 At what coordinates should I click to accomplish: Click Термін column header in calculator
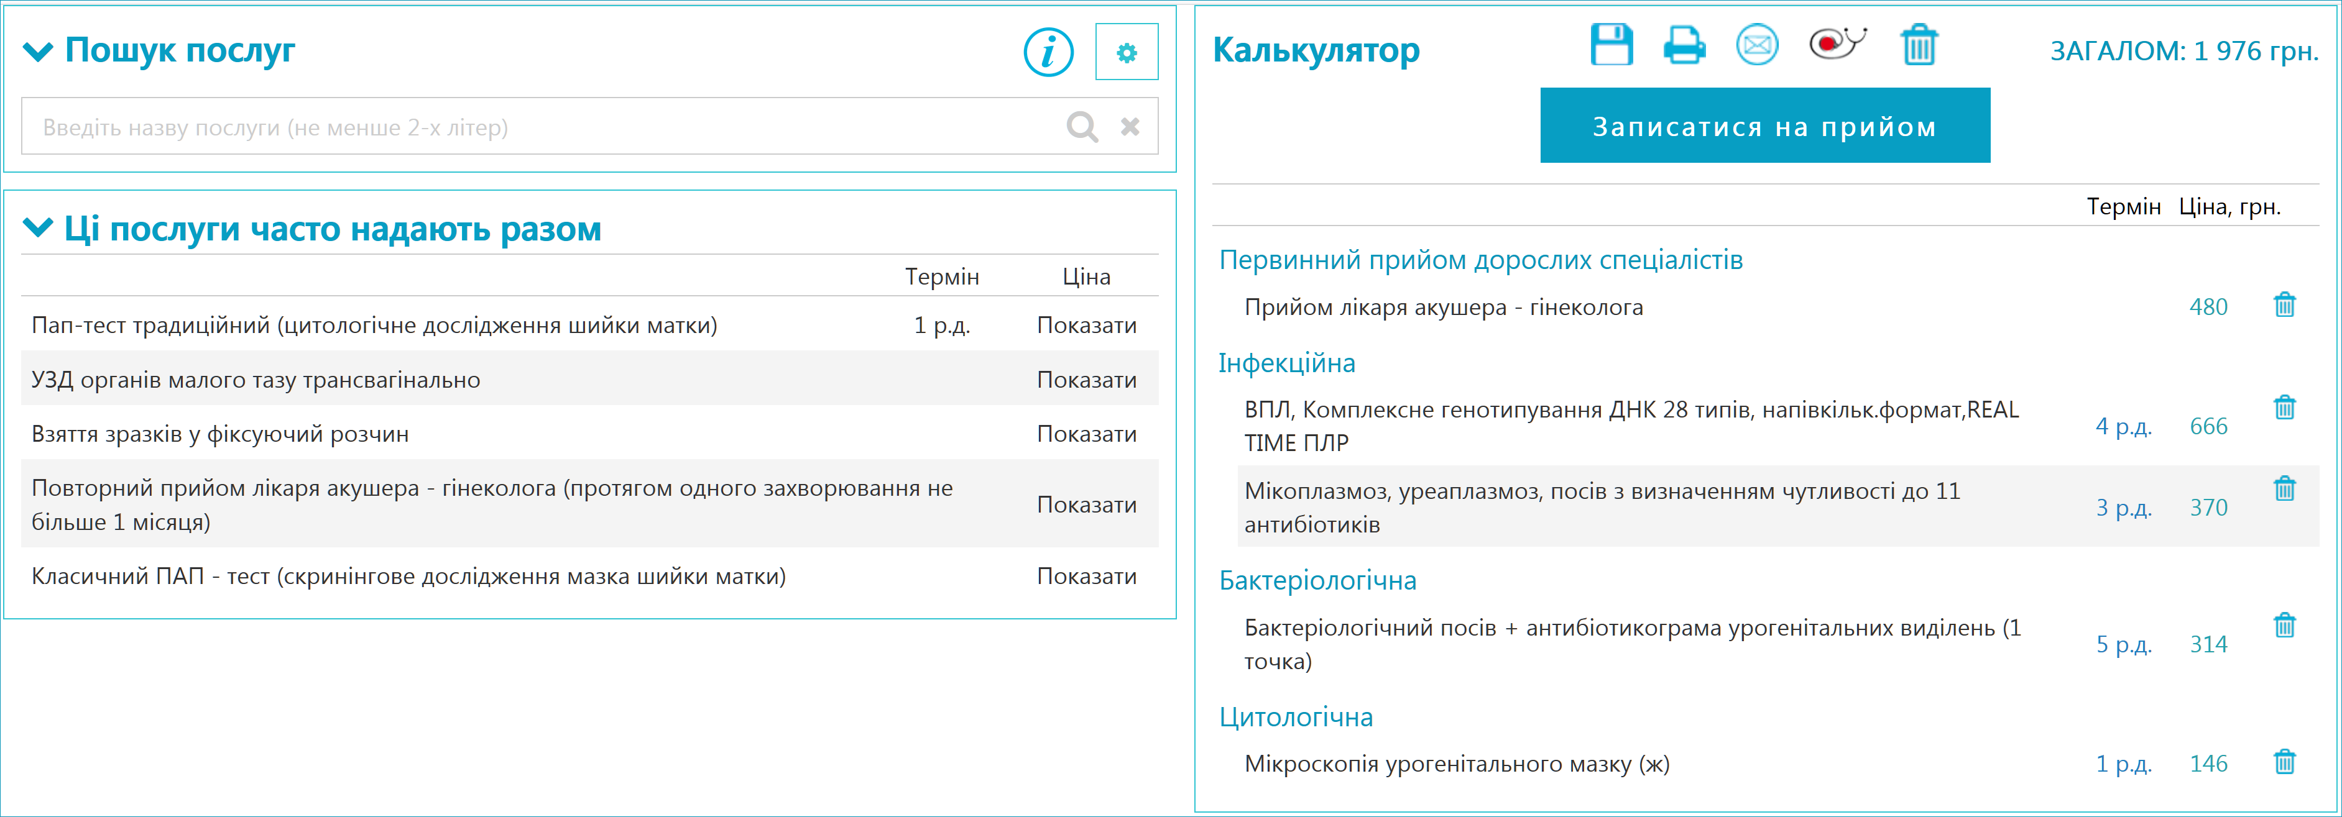pos(2123,206)
